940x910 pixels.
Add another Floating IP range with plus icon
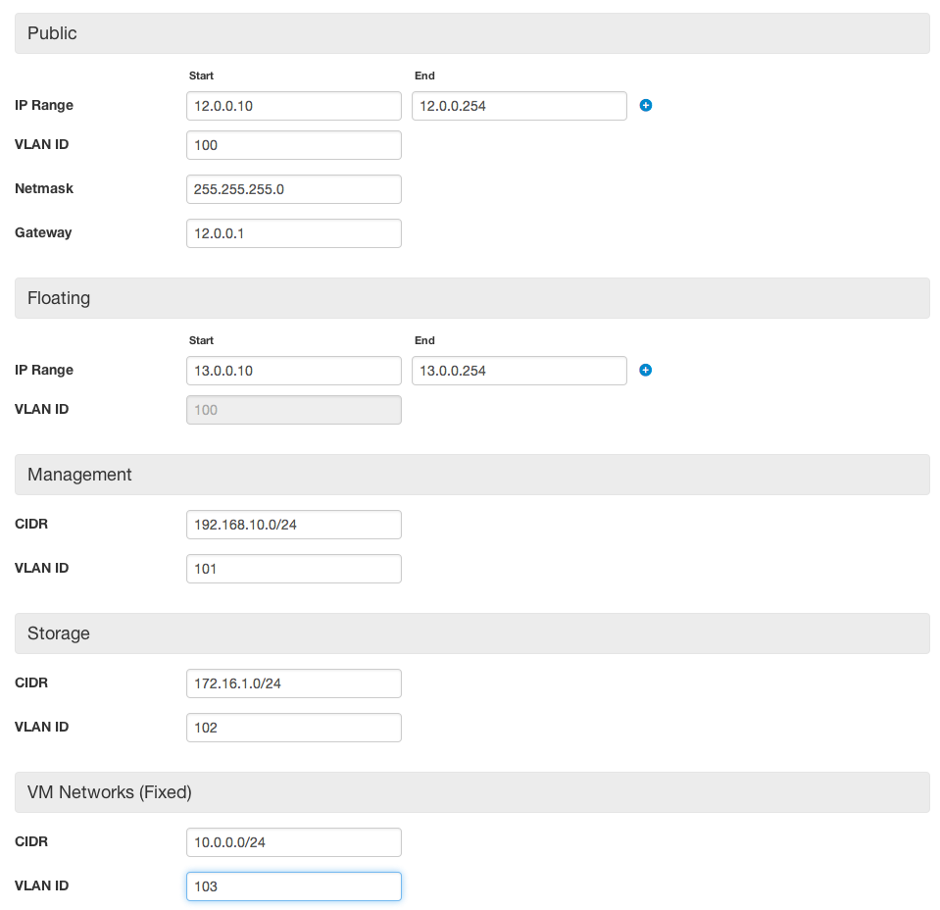click(x=646, y=370)
